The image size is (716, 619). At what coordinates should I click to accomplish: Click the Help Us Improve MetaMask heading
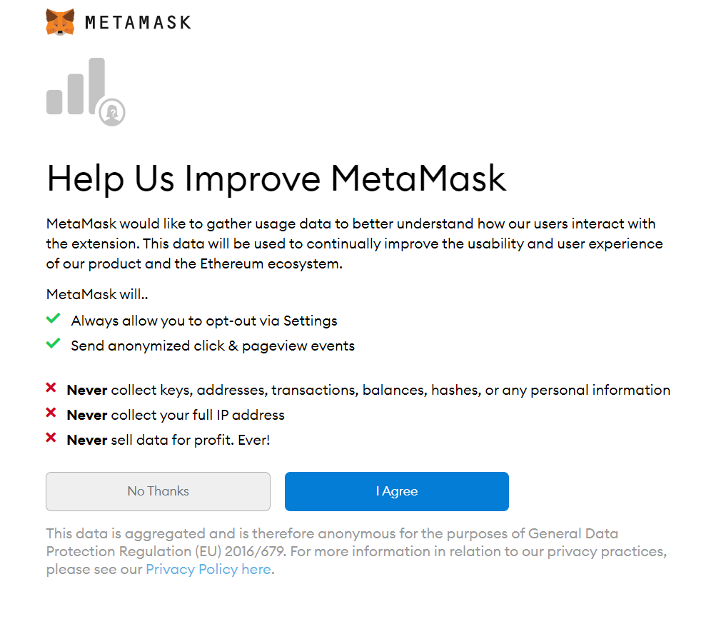pyautogui.click(x=276, y=179)
